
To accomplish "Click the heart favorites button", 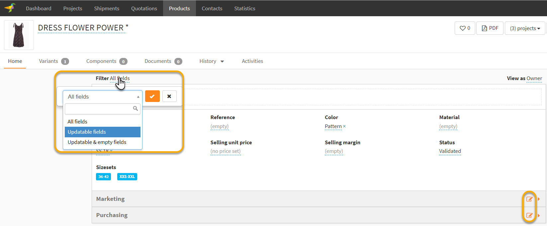I will coord(465,28).
